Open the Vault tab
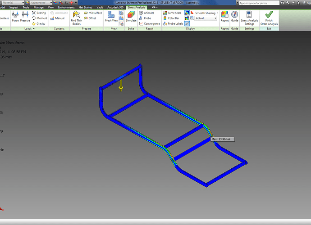Screen dimensions: 311x225 coord(100,7)
